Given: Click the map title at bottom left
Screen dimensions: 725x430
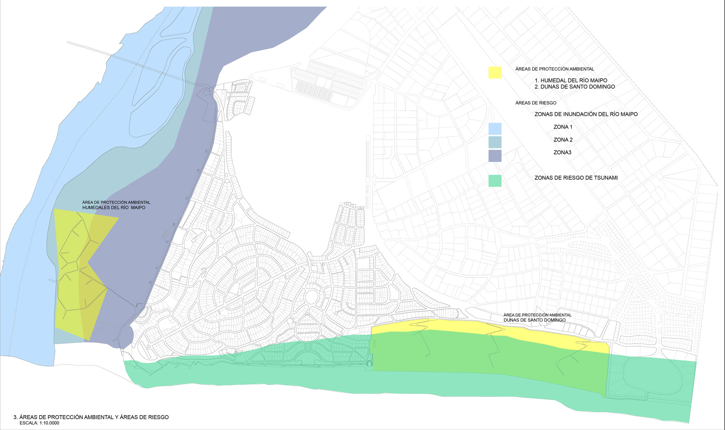Looking at the screenshot, I should point(91,417).
